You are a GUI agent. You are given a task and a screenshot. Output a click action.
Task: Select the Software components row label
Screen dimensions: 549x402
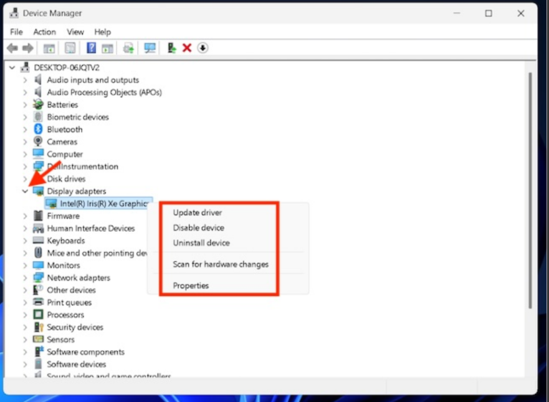tap(86, 352)
